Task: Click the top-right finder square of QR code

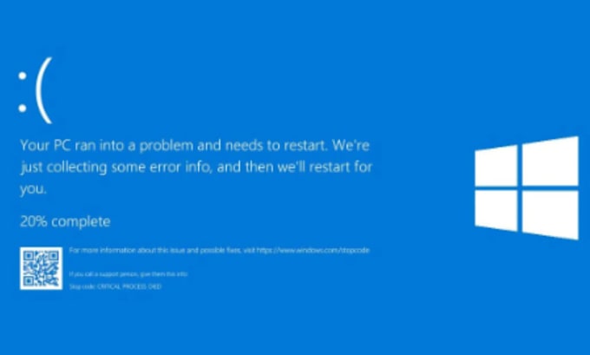Action: pos(54,256)
